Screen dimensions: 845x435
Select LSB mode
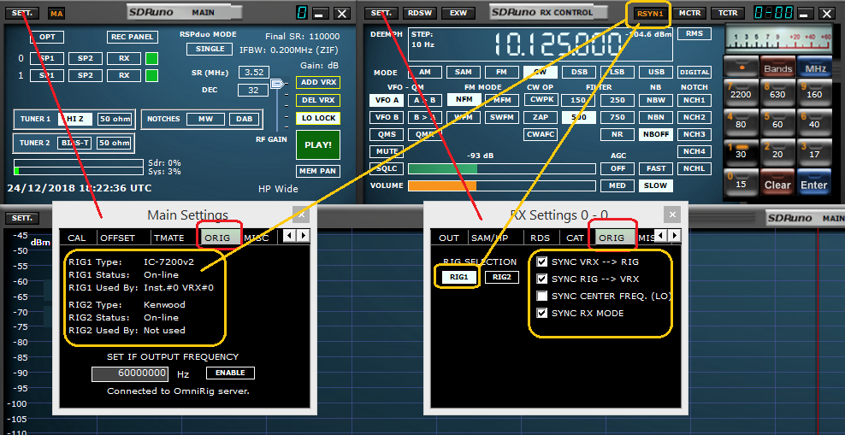tap(617, 72)
